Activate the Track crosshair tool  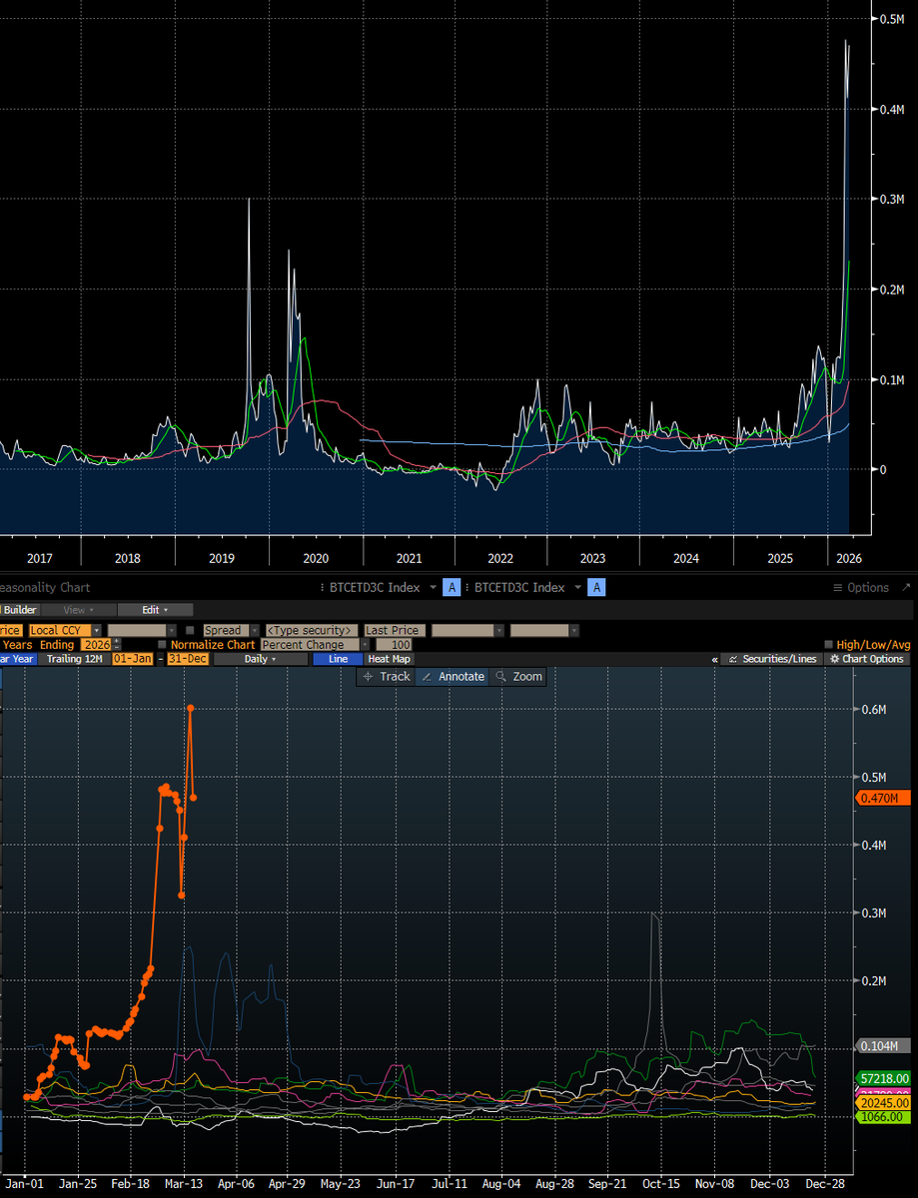(x=386, y=677)
